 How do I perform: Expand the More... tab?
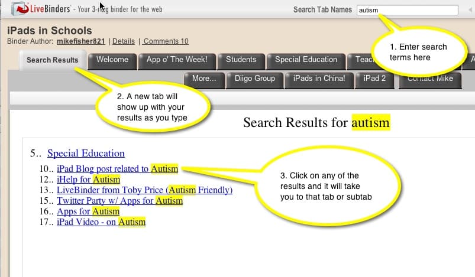point(204,80)
